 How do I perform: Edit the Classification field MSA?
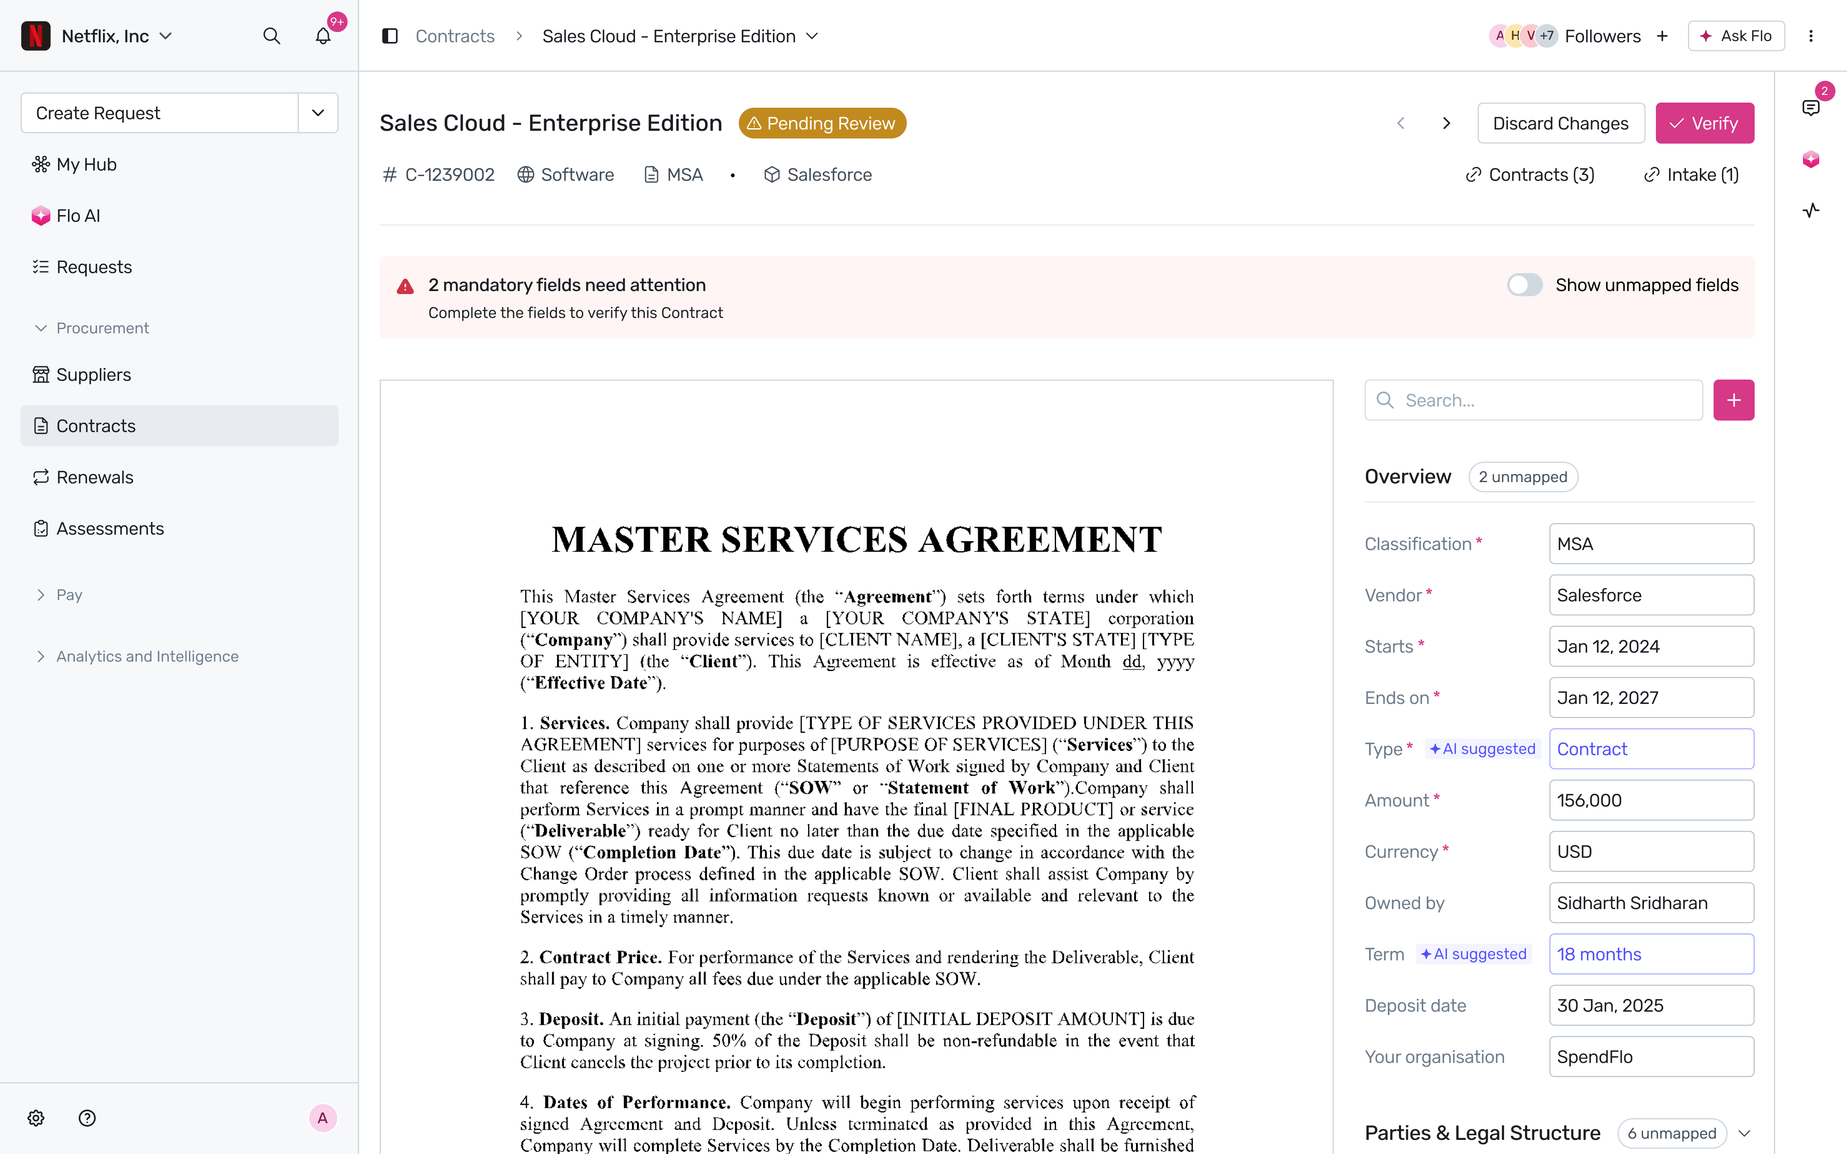click(x=1652, y=543)
